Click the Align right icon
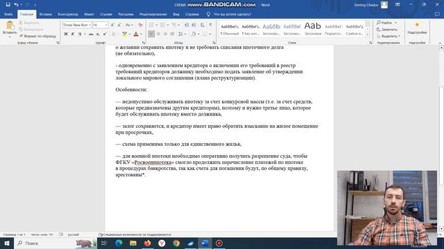The width and height of the screenshot is (444, 249). [x=165, y=34]
